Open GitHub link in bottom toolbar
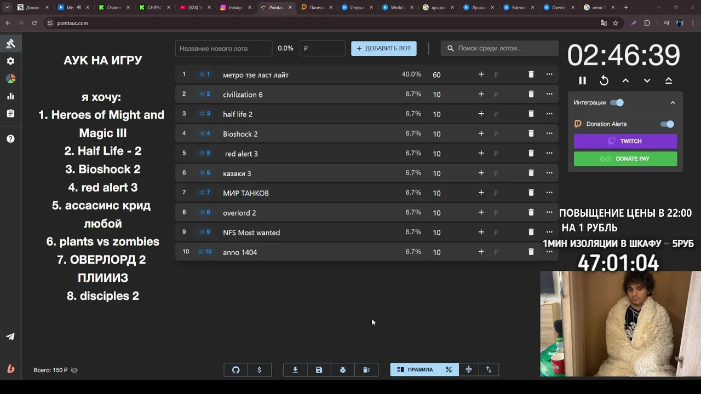The width and height of the screenshot is (701, 394). (x=235, y=370)
